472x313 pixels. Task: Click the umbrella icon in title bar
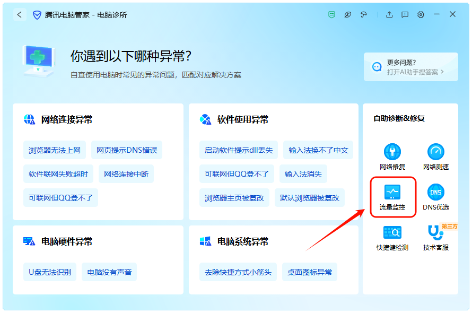[364, 14]
